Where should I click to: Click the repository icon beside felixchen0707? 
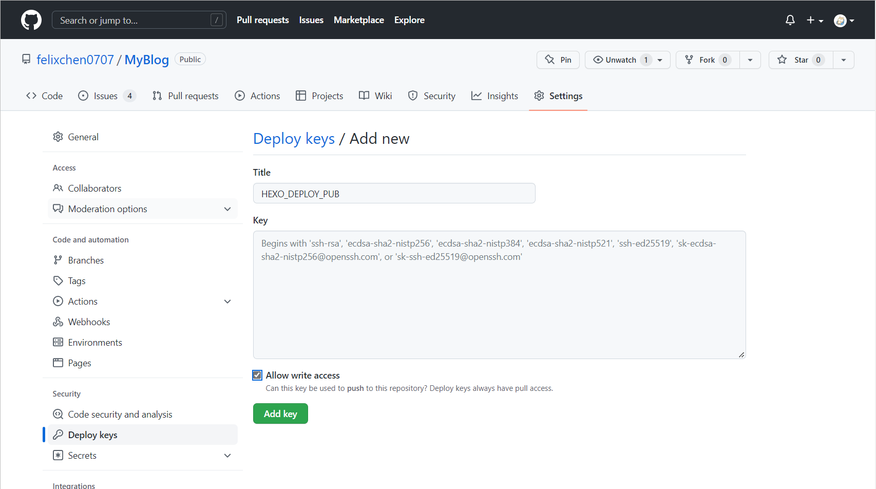click(26, 60)
